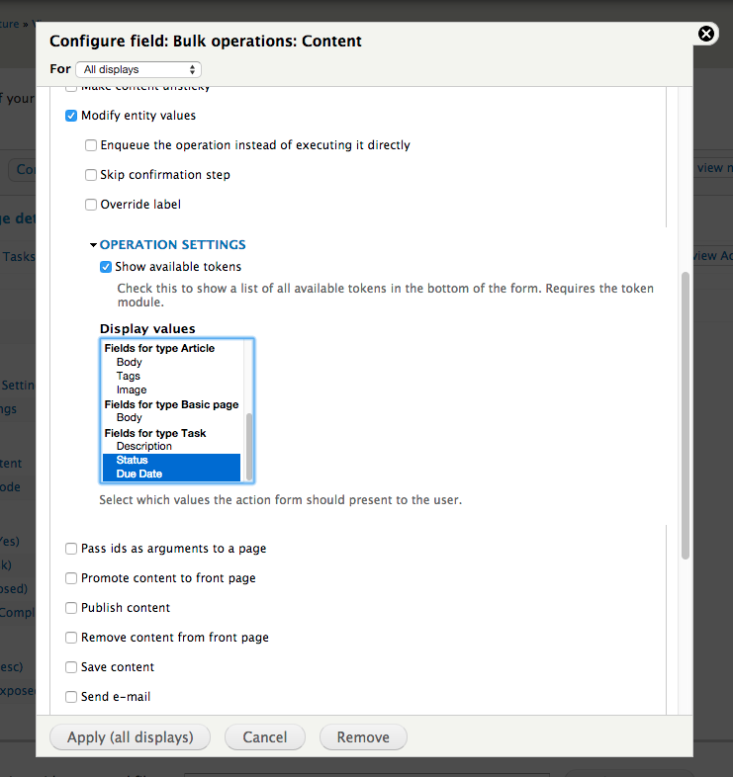Select Description under type Task

pyautogui.click(x=143, y=446)
